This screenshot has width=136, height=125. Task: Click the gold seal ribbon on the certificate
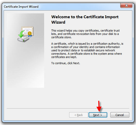(30, 34)
